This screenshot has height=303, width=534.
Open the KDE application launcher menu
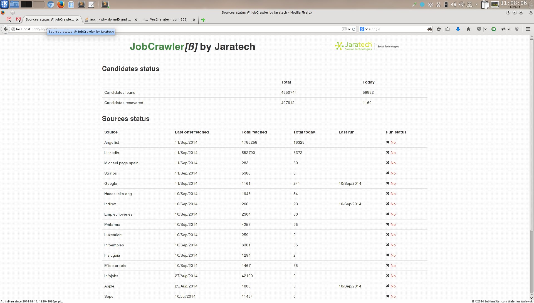tap(4, 4)
